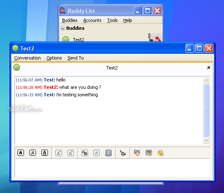This screenshot has height=193, width=224.
Task: Minimize the Test2 conversation window
Action: (190, 48)
